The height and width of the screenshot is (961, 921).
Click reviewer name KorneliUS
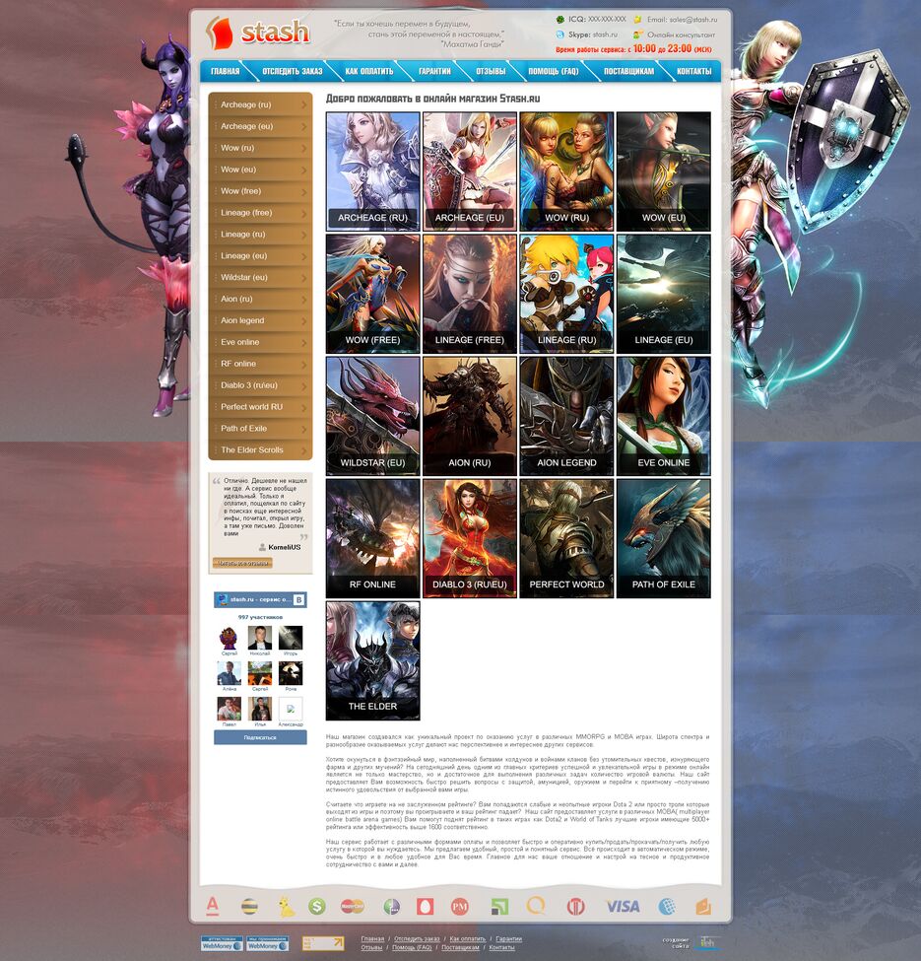tap(284, 547)
